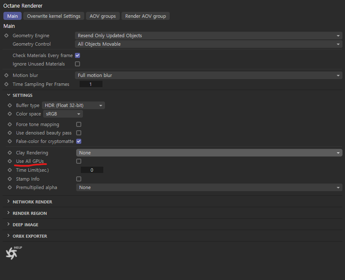Click the Check Materials Every frame label
The height and width of the screenshot is (280, 345).
click(43, 55)
